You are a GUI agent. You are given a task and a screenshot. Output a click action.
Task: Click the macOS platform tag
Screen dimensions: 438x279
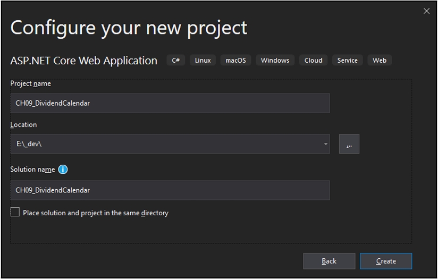pos(235,60)
